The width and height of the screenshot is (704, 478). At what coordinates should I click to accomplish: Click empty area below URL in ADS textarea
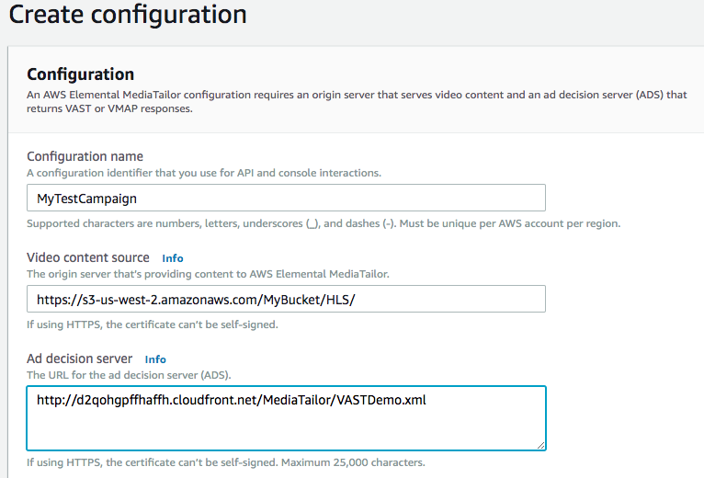(x=286, y=429)
